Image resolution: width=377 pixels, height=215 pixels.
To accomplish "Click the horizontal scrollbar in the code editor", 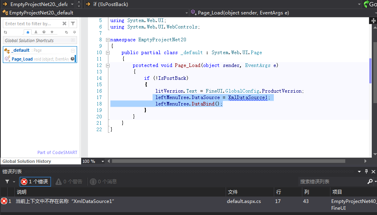I will point(228,161).
